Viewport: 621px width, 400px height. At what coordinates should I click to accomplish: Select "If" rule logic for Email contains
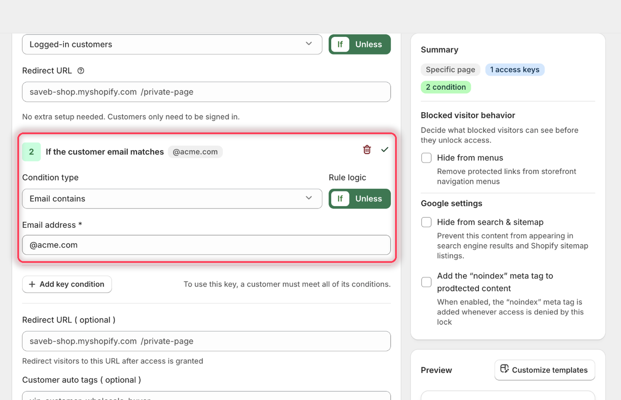(340, 199)
